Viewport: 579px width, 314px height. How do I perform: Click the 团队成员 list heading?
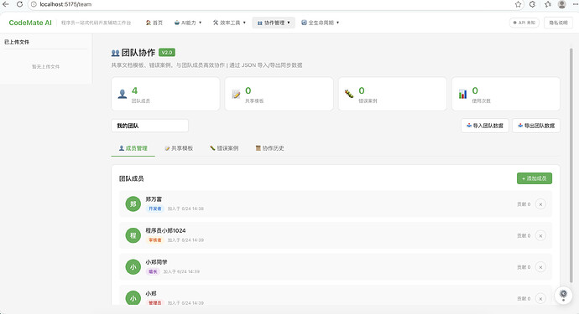pos(131,178)
